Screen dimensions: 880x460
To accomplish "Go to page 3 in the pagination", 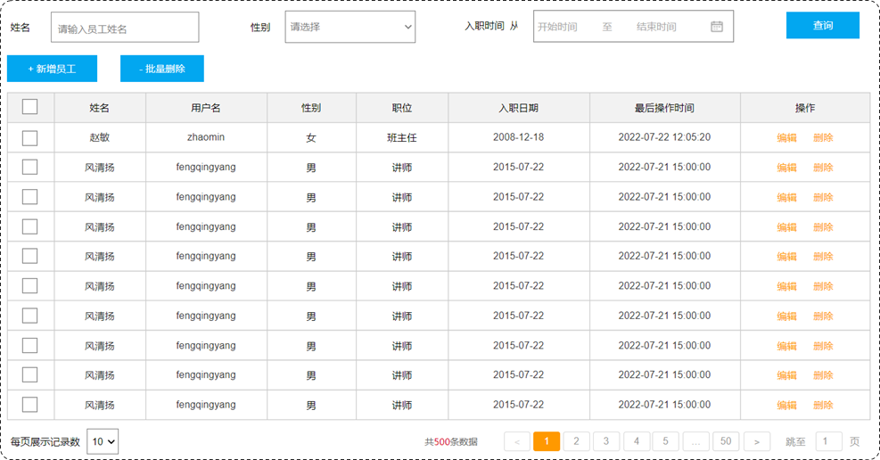I will (x=606, y=441).
